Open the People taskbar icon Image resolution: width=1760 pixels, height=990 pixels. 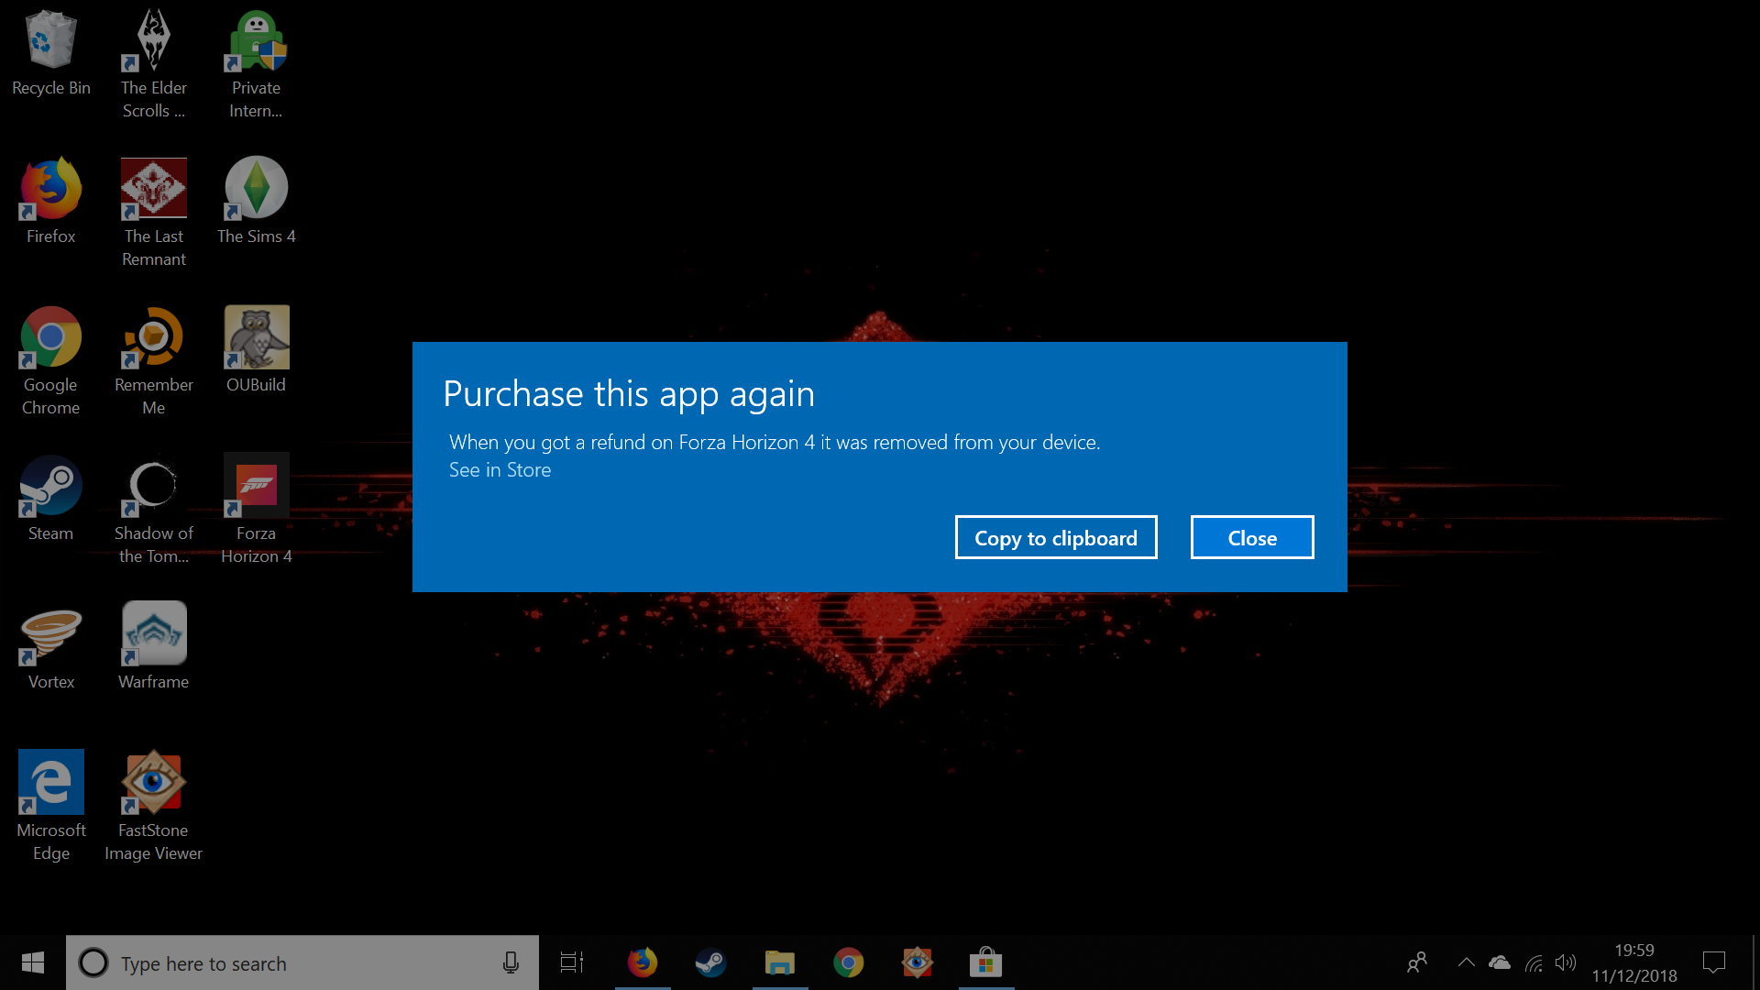pos(1417,962)
